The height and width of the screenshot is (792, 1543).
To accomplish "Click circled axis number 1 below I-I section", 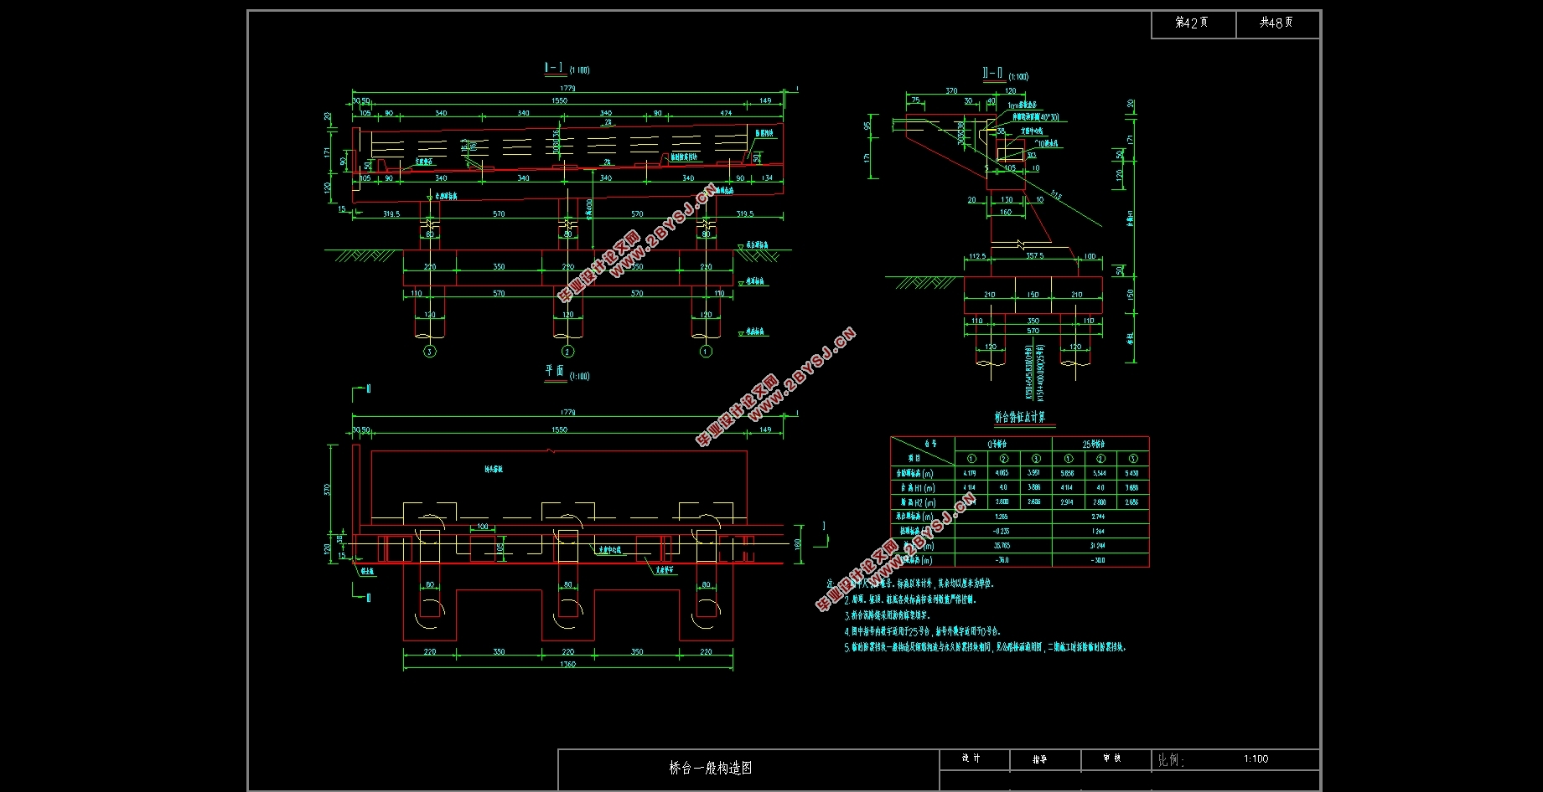I will [x=706, y=352].
